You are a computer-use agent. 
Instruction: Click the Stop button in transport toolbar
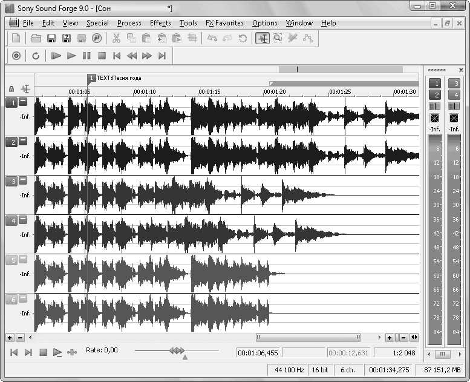(x=102, y=56)
